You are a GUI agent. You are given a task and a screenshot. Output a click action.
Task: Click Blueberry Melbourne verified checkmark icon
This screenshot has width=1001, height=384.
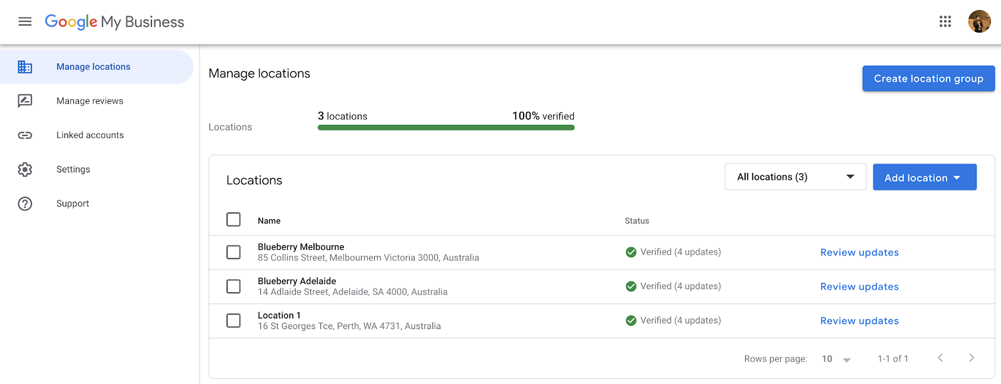[631, 252]
